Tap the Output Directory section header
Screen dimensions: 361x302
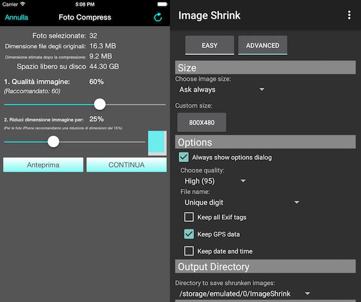tap(265, 266)
